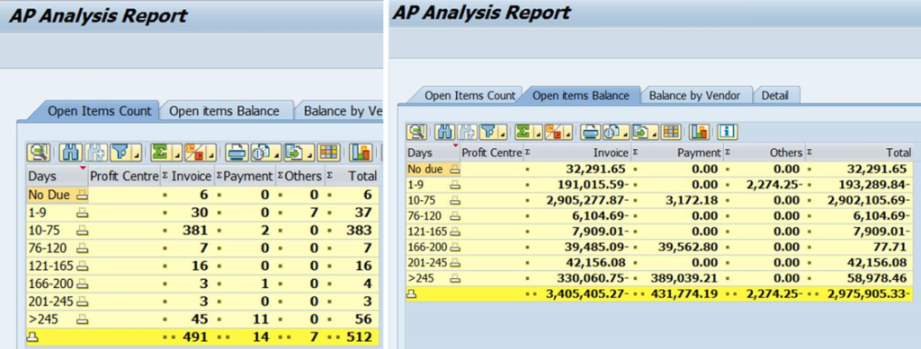
Task: Switch to Open items Balance tab in left report
Action: pyautogui.click(x=224, y=110)
